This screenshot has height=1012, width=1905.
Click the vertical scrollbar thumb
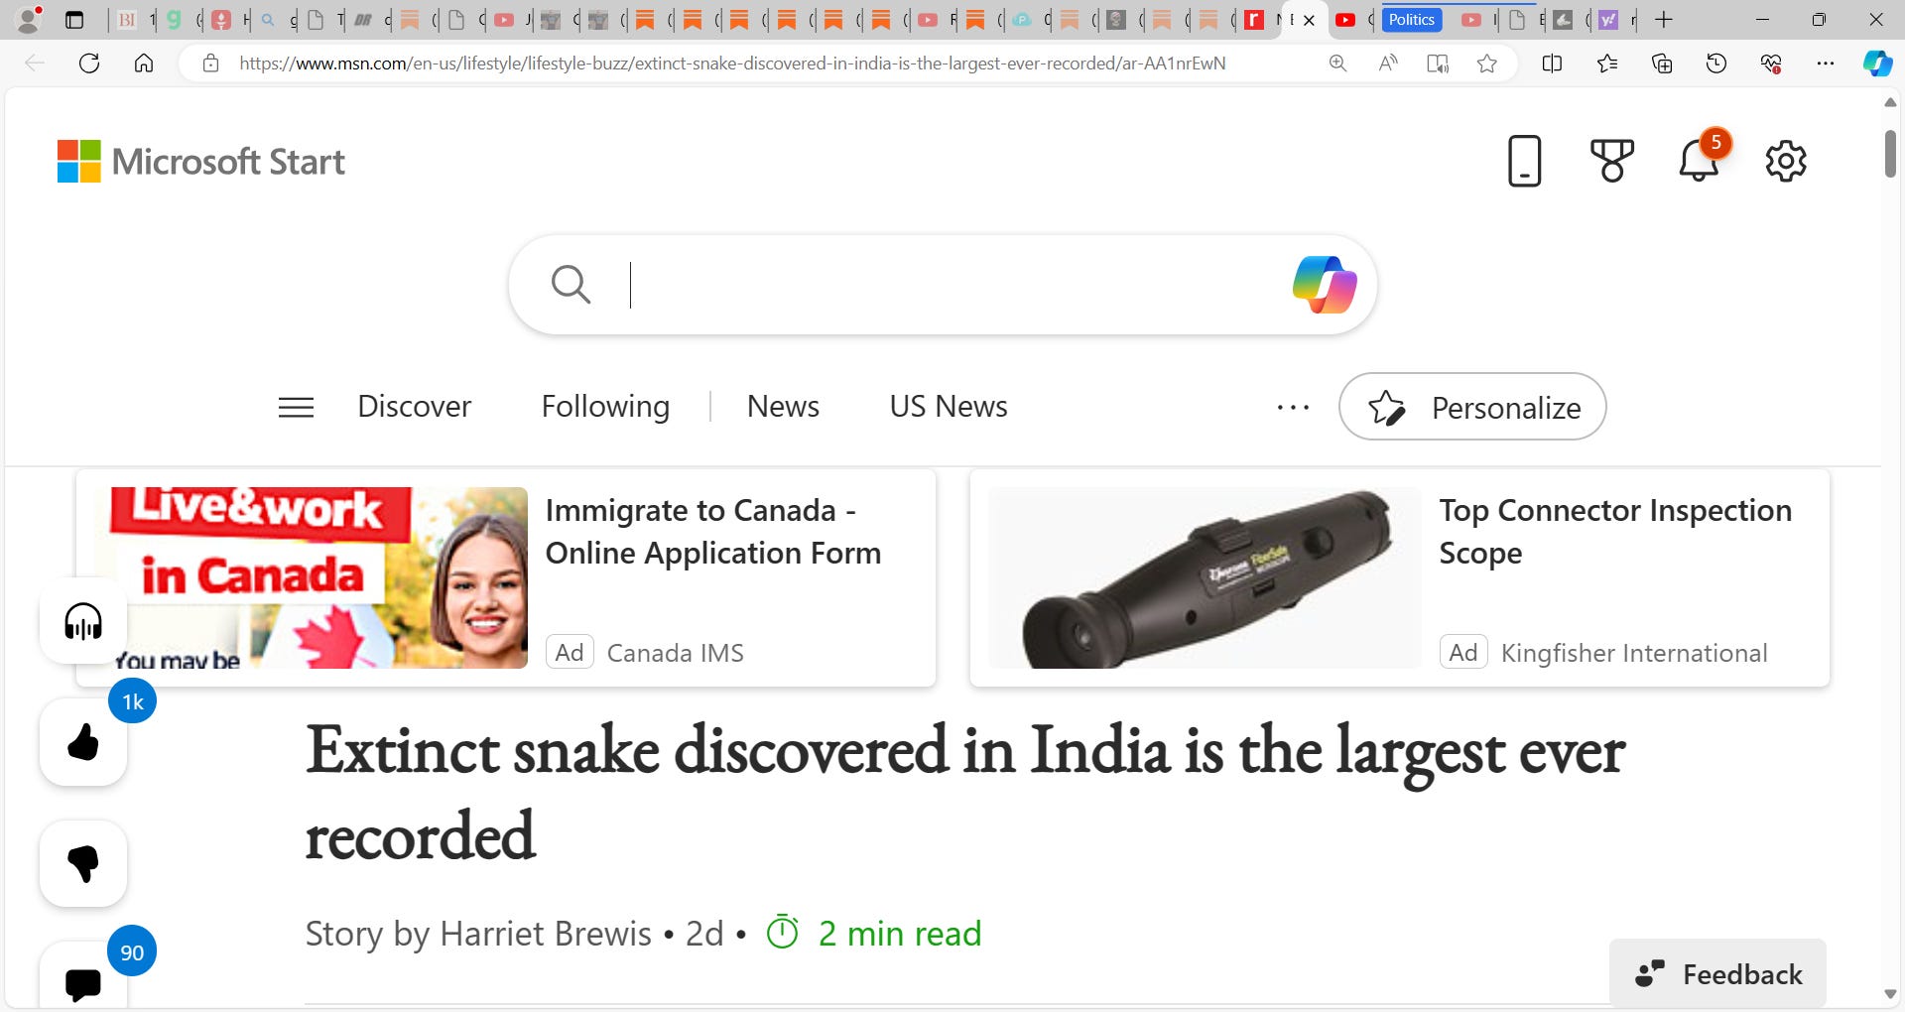[1890, 154]
